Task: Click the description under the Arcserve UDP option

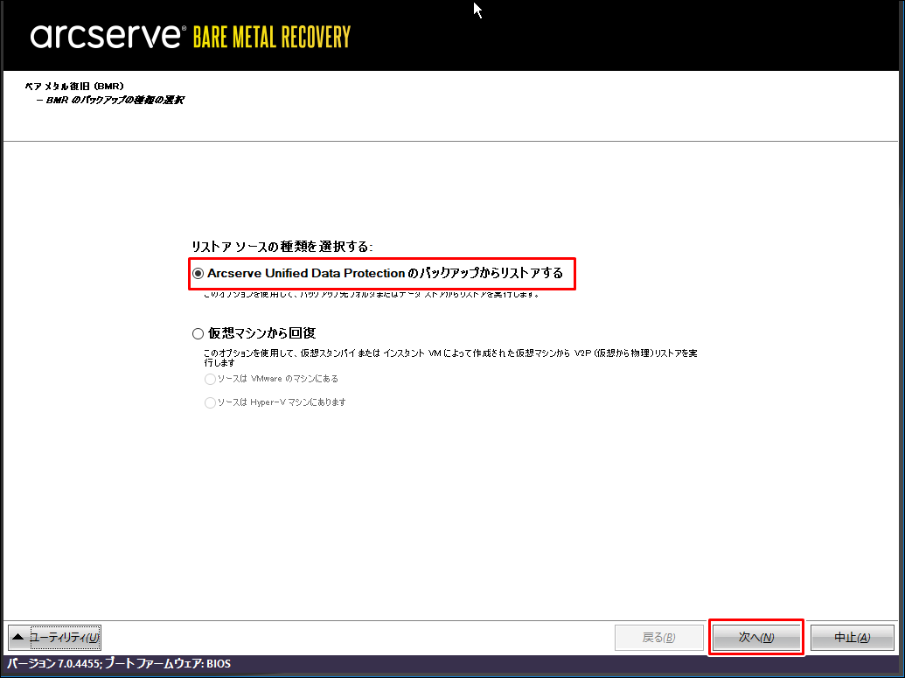Action: 372,295
